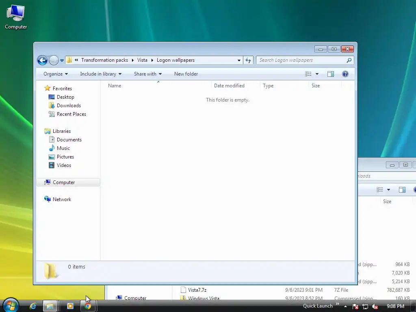This screenshot has height=312, width=416.
Task: Launch Internet Explorer from taskbar
Action: click(x=33, y=306)
